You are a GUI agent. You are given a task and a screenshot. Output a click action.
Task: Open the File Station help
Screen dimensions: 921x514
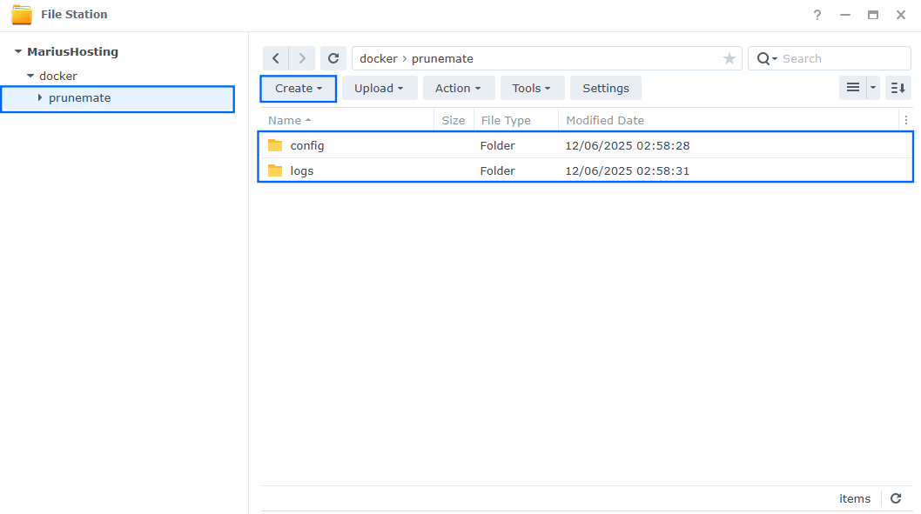[x=817, y=14]
